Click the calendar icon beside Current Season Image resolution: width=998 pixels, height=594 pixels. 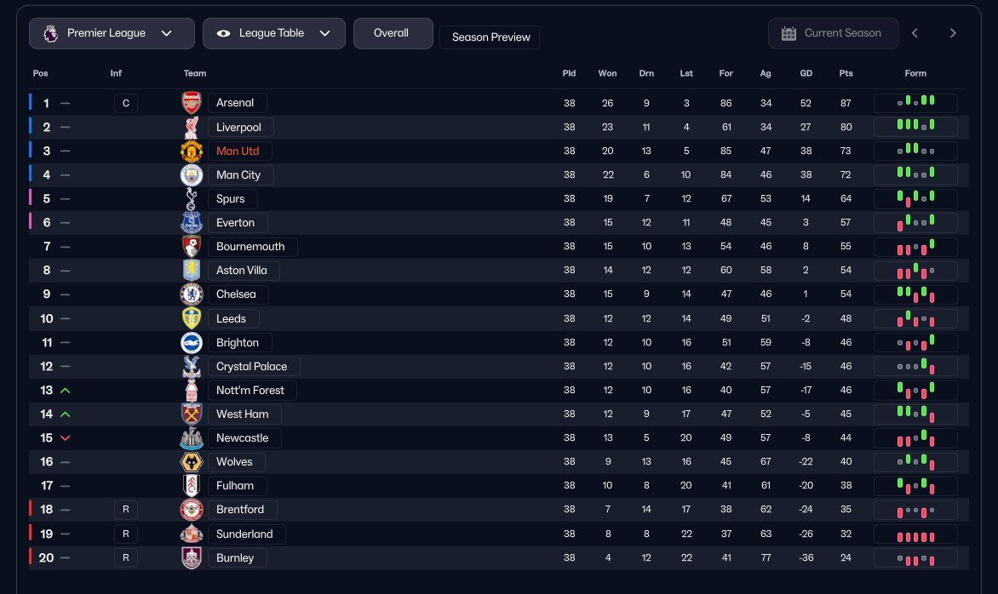(x=789, y=33)
